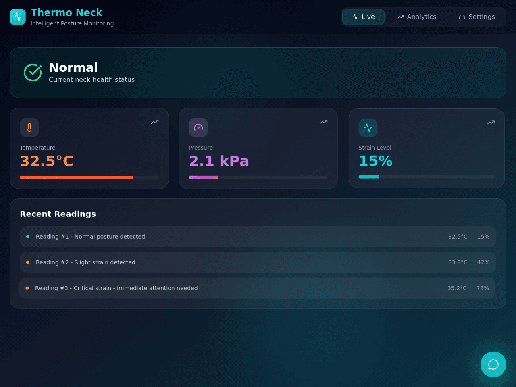Open the Analytics tab
Screen dimensions: 516x387
[x=416, y=17]
